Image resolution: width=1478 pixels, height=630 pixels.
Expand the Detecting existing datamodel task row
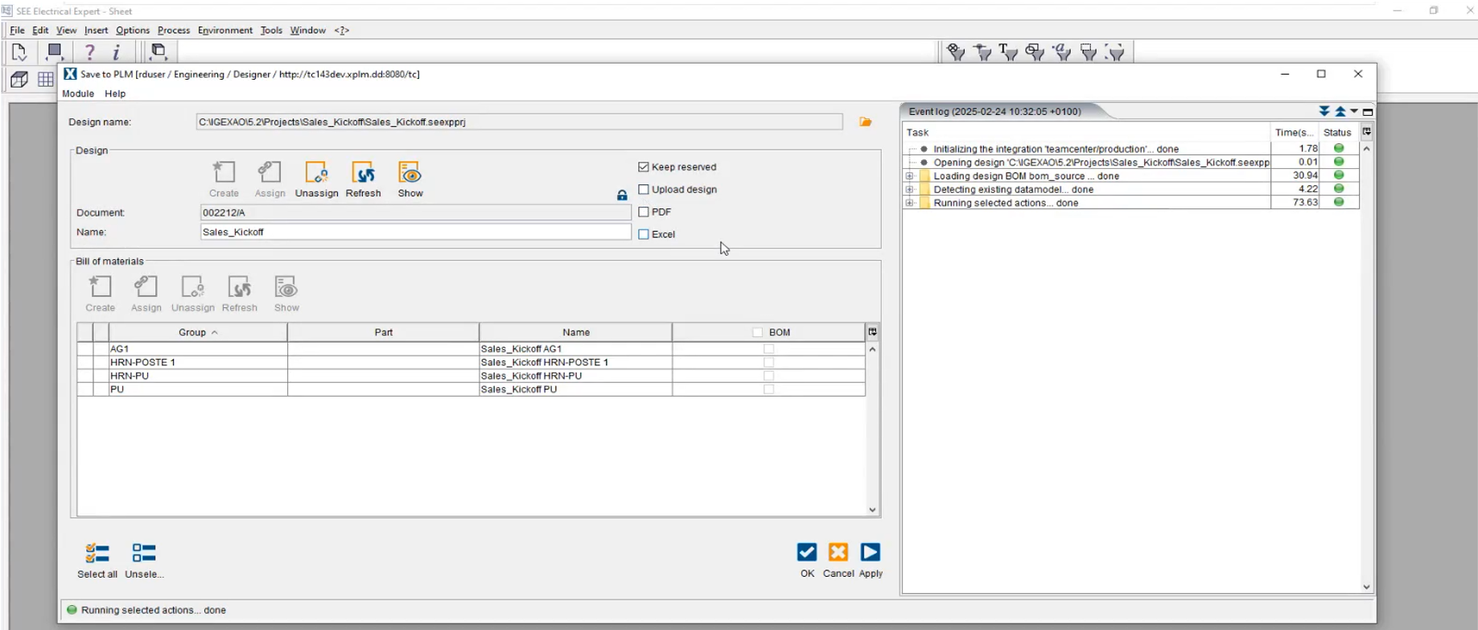pyautogui.click(x=910, y=190)
